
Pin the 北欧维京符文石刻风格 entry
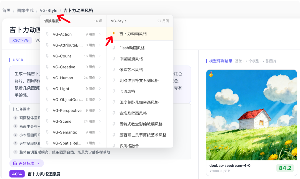point(114,80)
